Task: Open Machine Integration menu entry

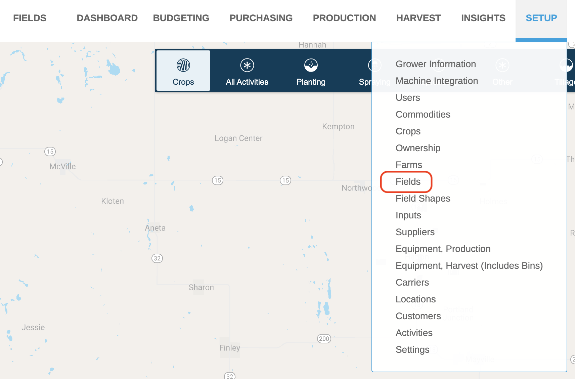Action: click(437, 81)
